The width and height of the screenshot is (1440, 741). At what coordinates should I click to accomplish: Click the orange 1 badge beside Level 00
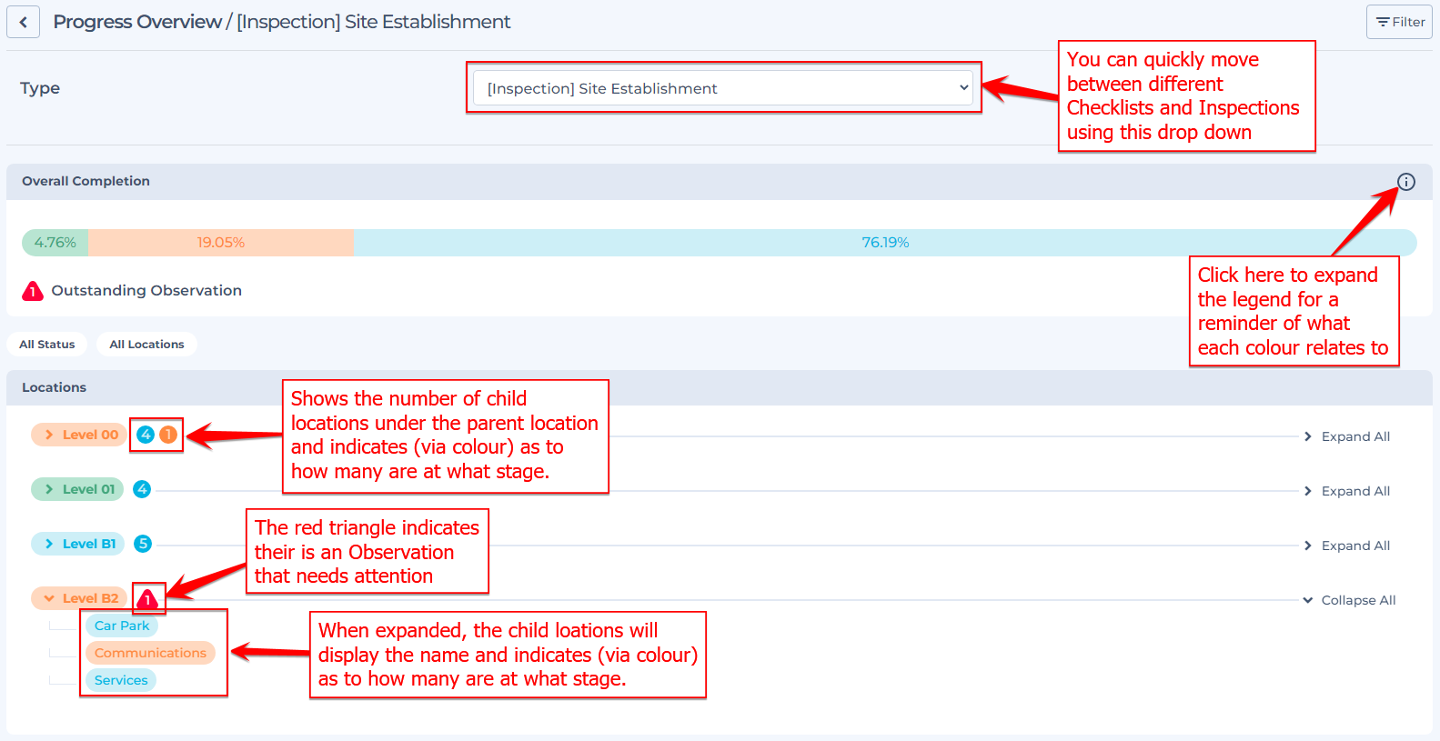coord(168,435)
